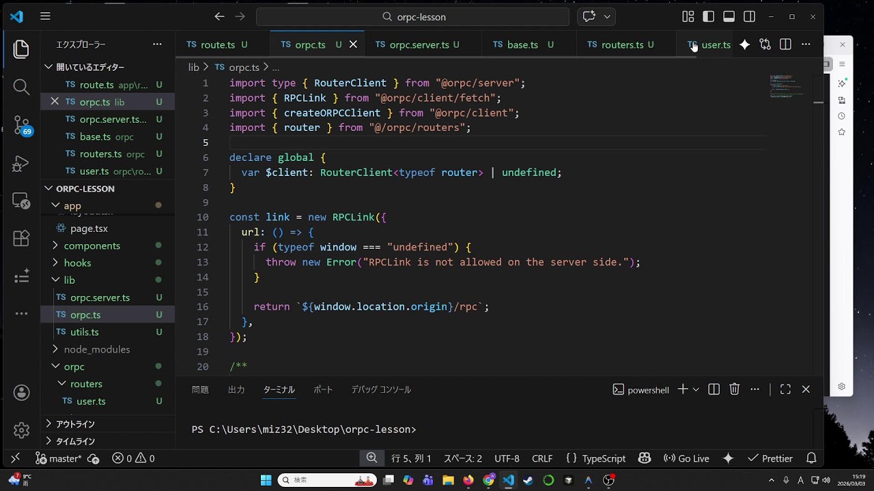Close the terminal panel
This screenshot has height=491, width=874.
(806, 389)
